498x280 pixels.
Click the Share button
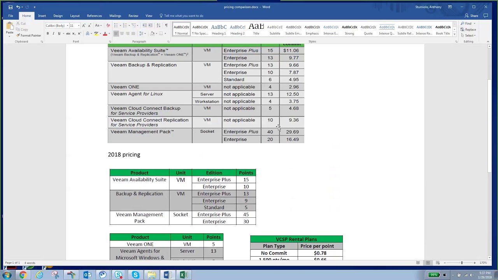472,16
